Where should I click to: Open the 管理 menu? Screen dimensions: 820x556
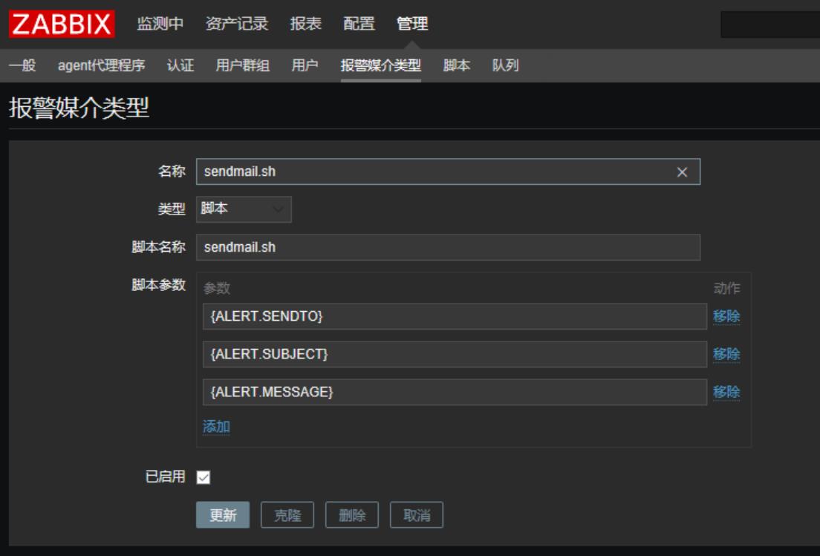pyautogui.click(x=412, y=24)
